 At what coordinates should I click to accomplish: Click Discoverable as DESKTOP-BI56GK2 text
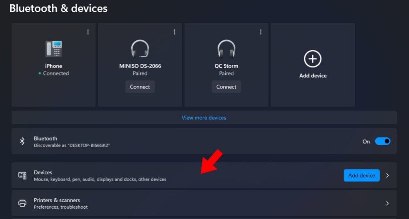72,145
